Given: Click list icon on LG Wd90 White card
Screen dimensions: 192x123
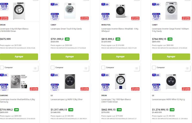Looking at the screenshot, I should (x=187, y=68).
